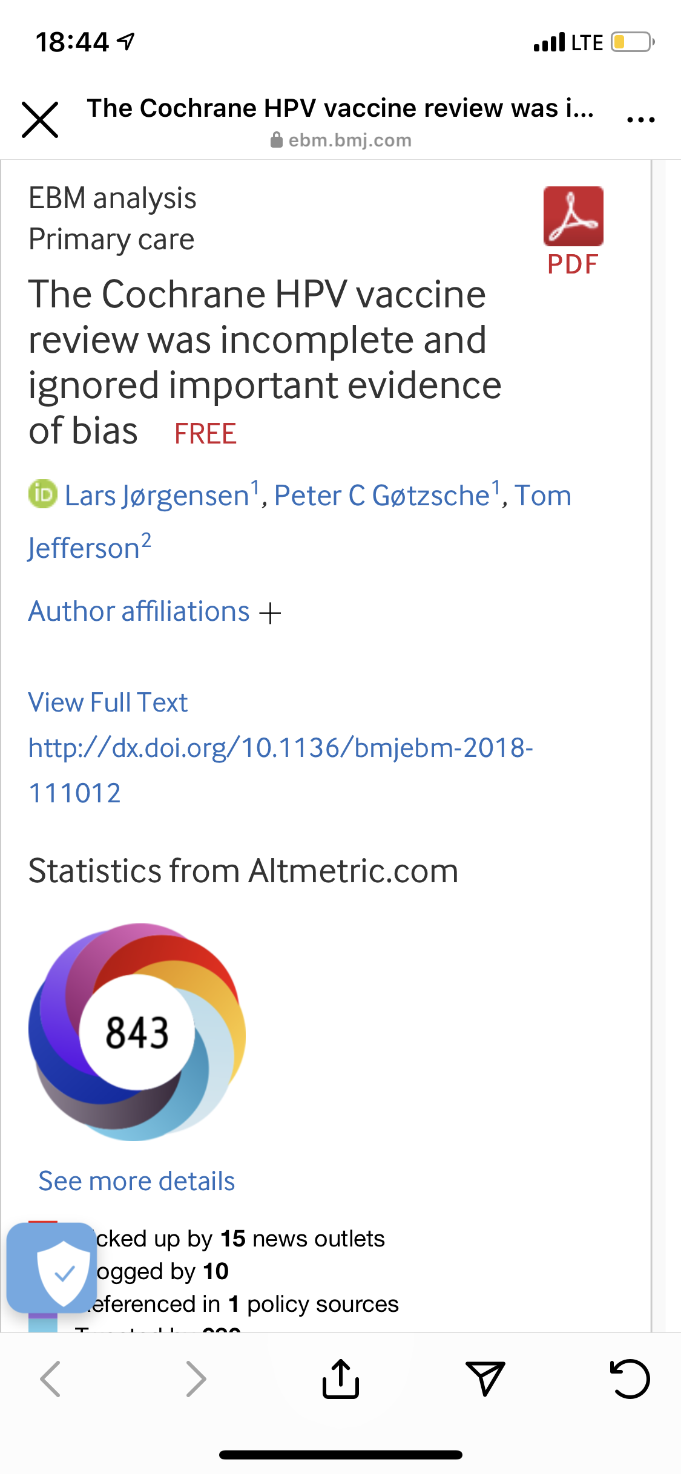Tap the share upload icon
681x1474 pixels.
[x=341, y=1378]
